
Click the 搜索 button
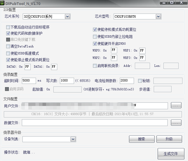point(142,139)
